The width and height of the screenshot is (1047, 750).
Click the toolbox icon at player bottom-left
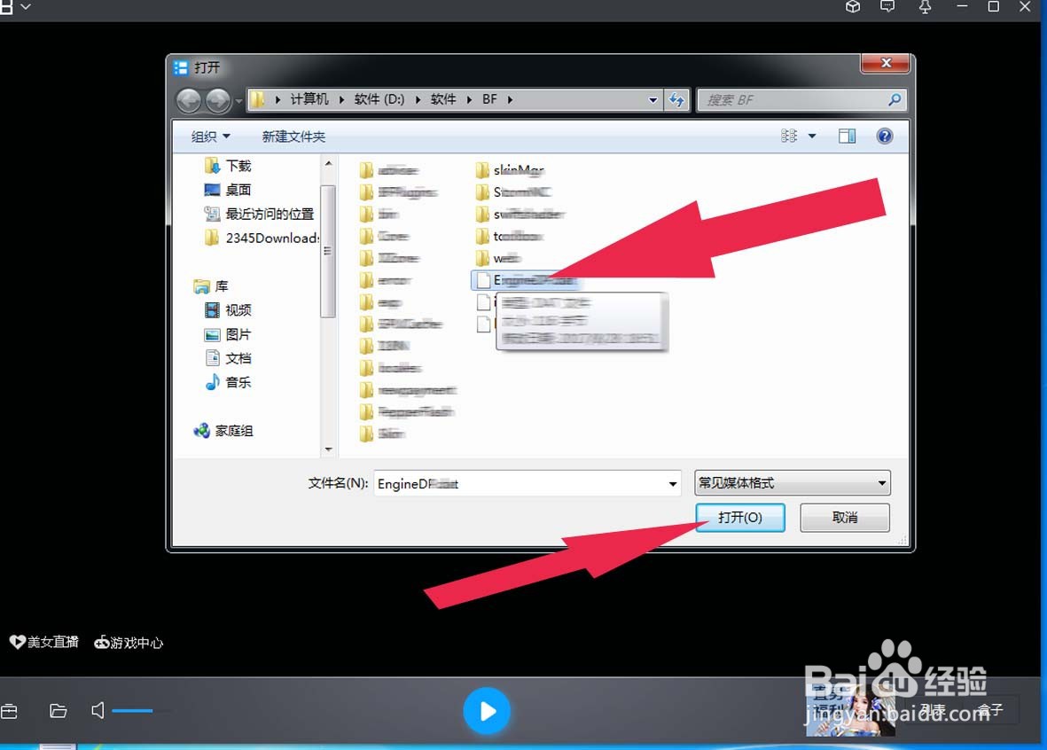point(9,711)
